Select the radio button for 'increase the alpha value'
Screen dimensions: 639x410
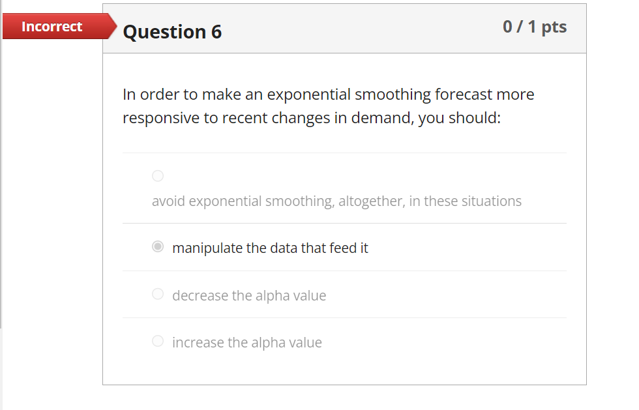157,340
